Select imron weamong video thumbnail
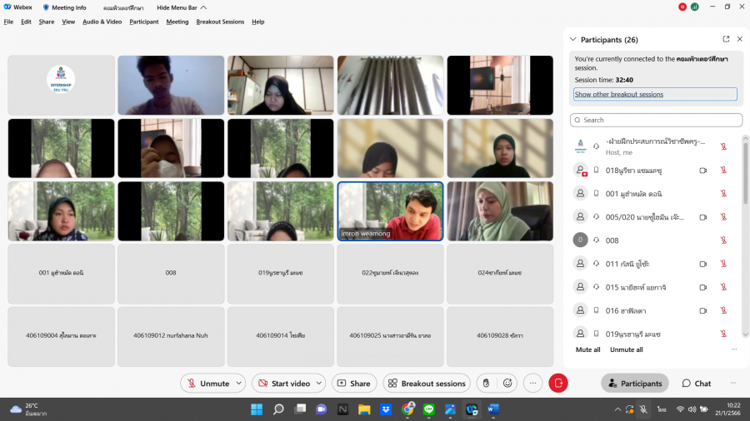The height and width of the screenshot is (421, 750). tap(390, 211)
